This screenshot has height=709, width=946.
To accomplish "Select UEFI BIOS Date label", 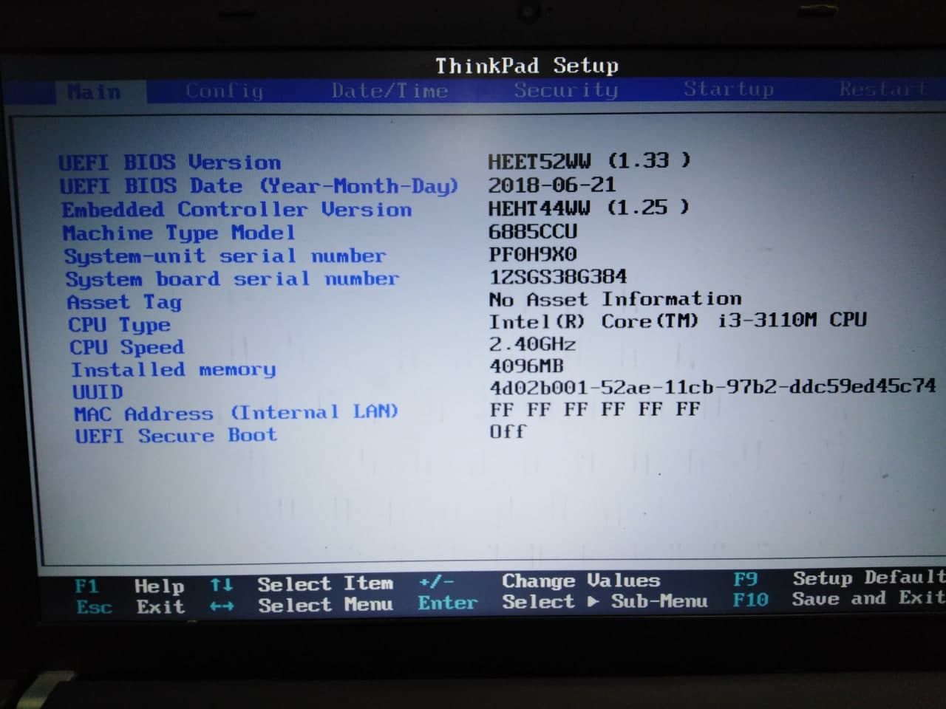I will click(259, 186).
